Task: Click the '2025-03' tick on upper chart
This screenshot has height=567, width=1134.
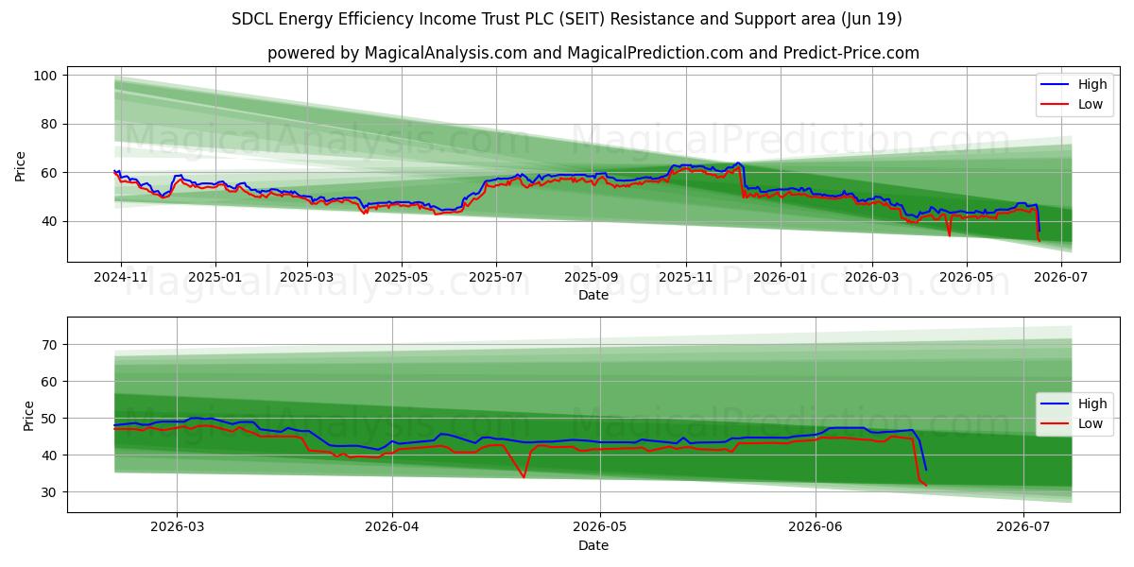Action: [307, 278]
